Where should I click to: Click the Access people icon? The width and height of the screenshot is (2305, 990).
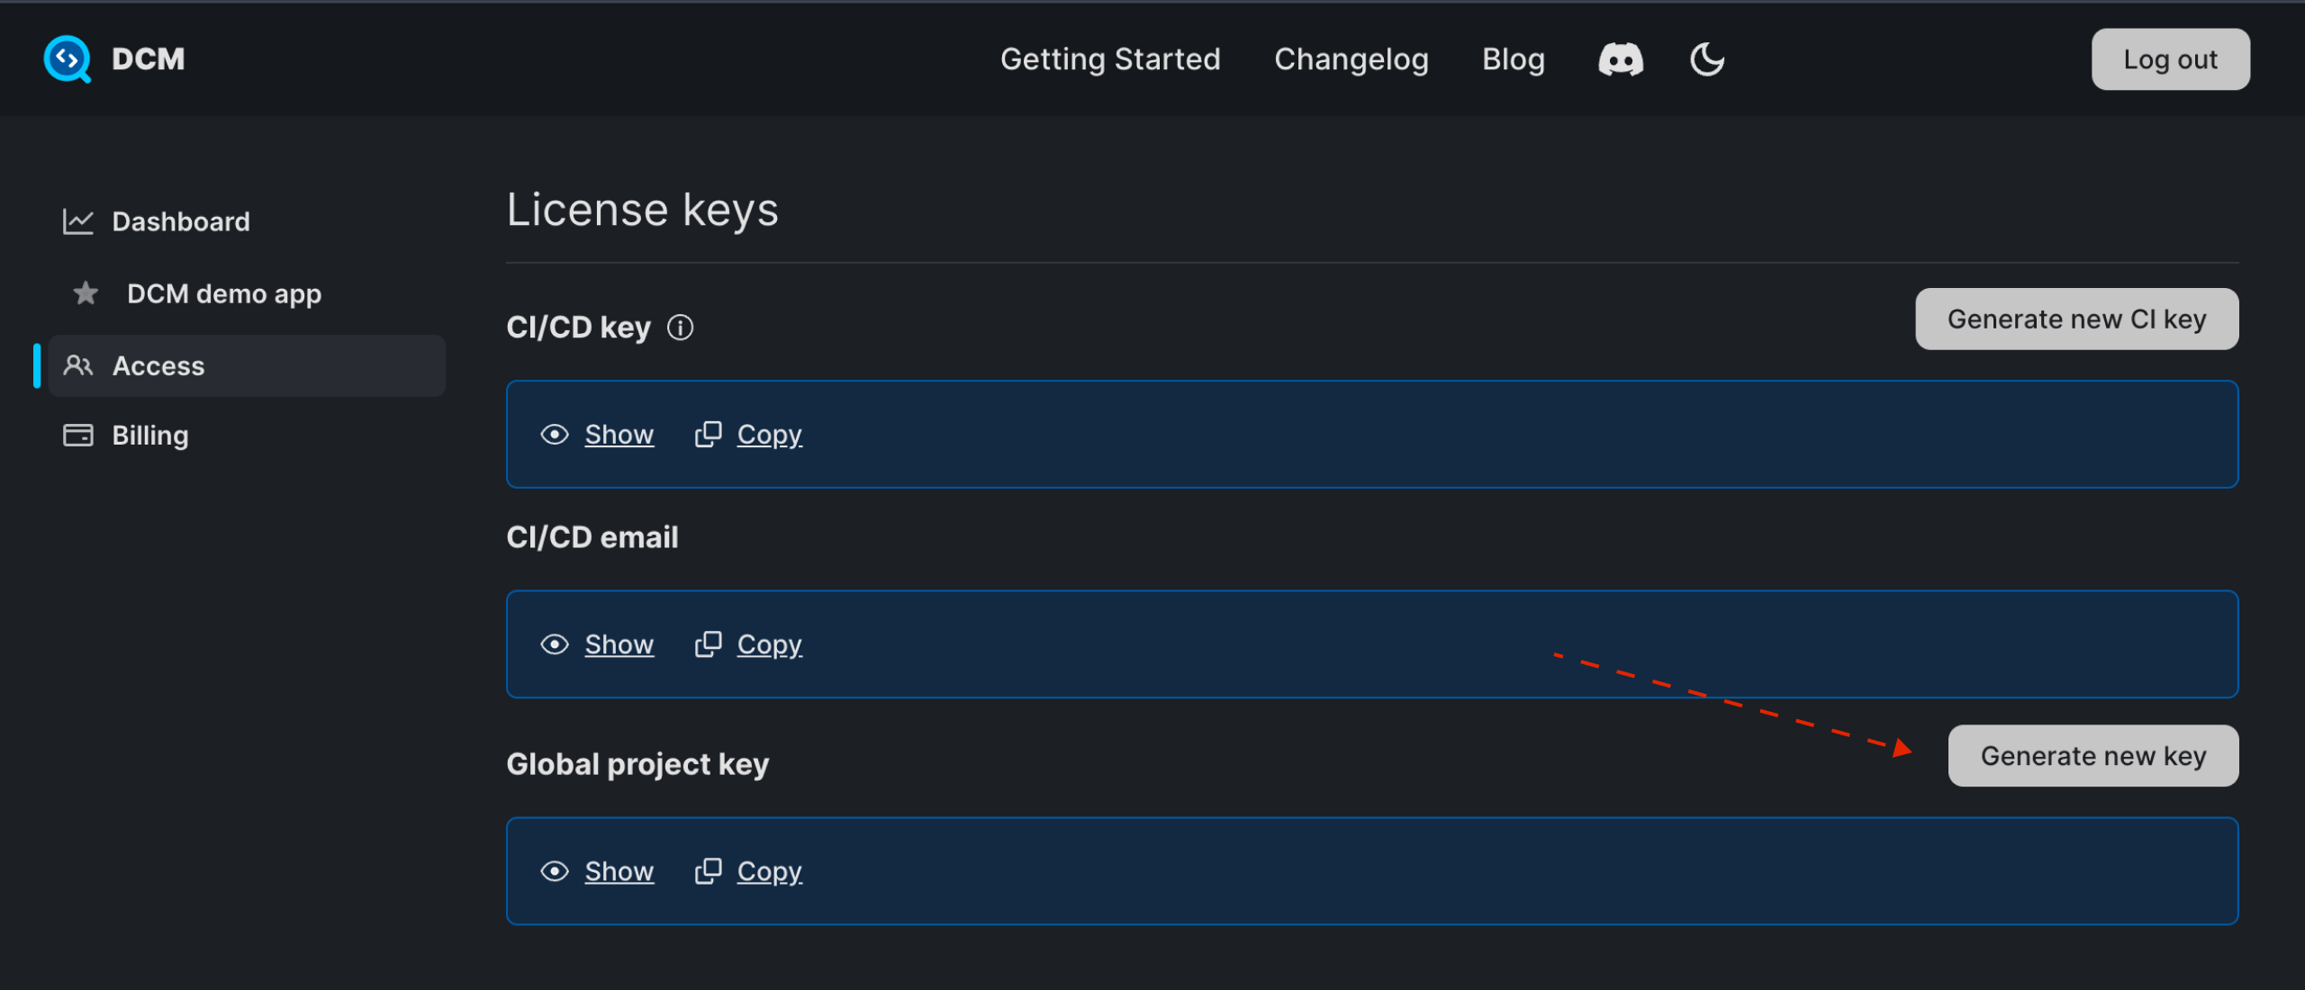(79, 365)
